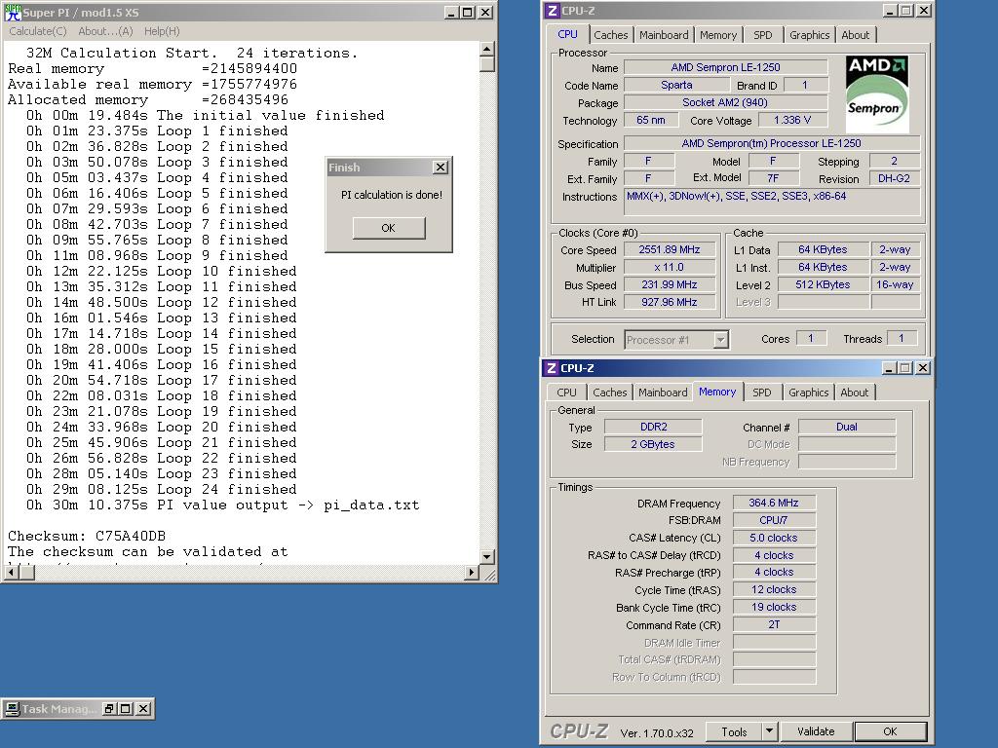Minimize the upper CPU-Z window
Image resolution: width=998 pixels, height=748 pixels.
890,11
